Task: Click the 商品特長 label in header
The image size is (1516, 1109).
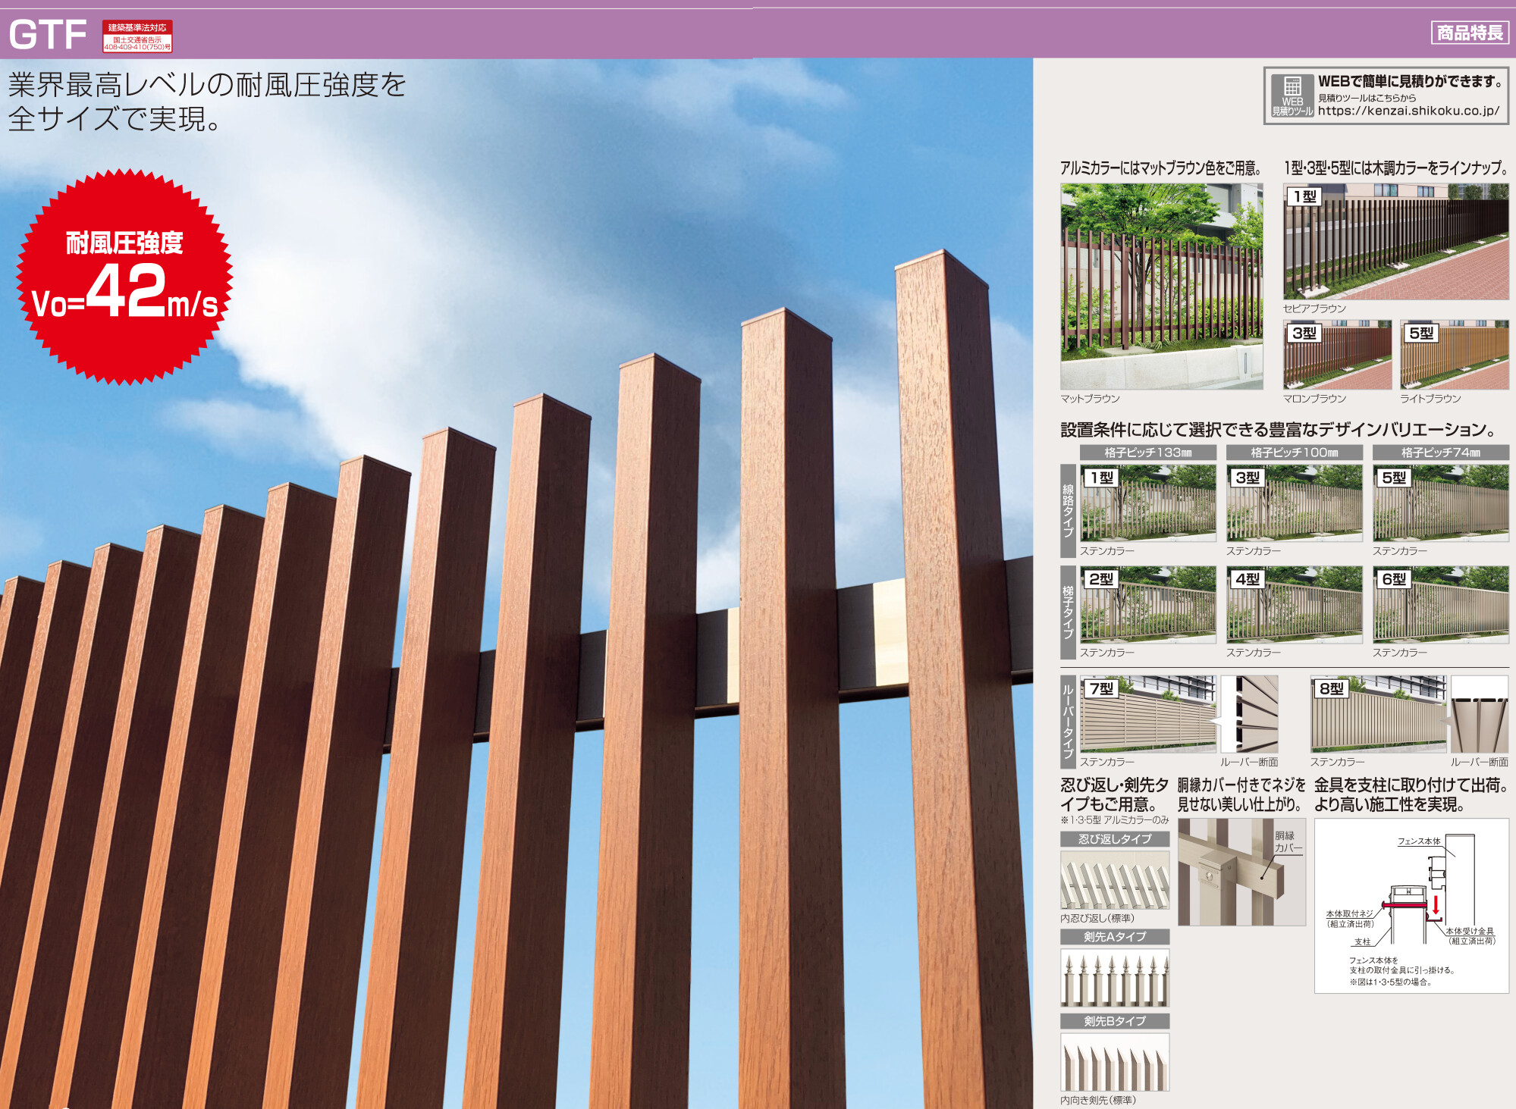Action: (1469, 33)
